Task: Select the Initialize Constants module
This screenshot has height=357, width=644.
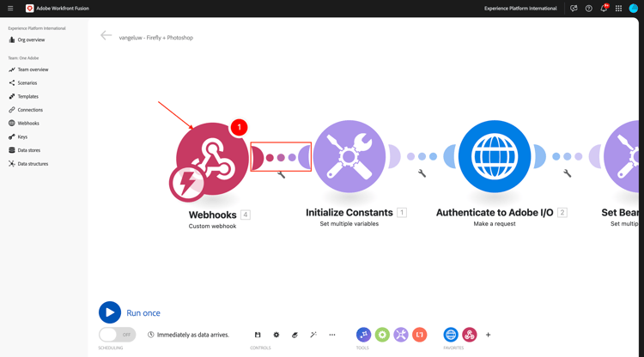Action: point(349,156)
